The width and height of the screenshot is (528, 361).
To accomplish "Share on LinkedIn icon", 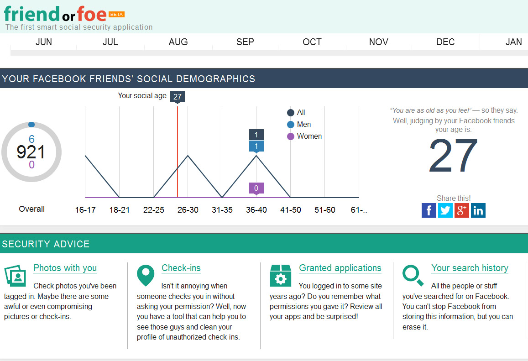I will (x=478, y=210).
